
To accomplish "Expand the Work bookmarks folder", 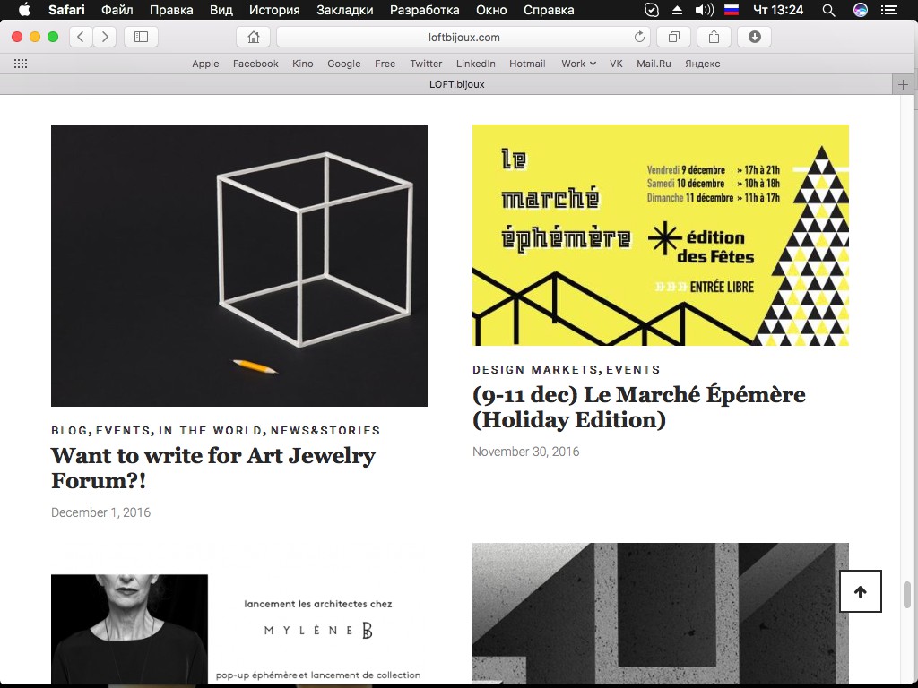I will click(578, 64).
